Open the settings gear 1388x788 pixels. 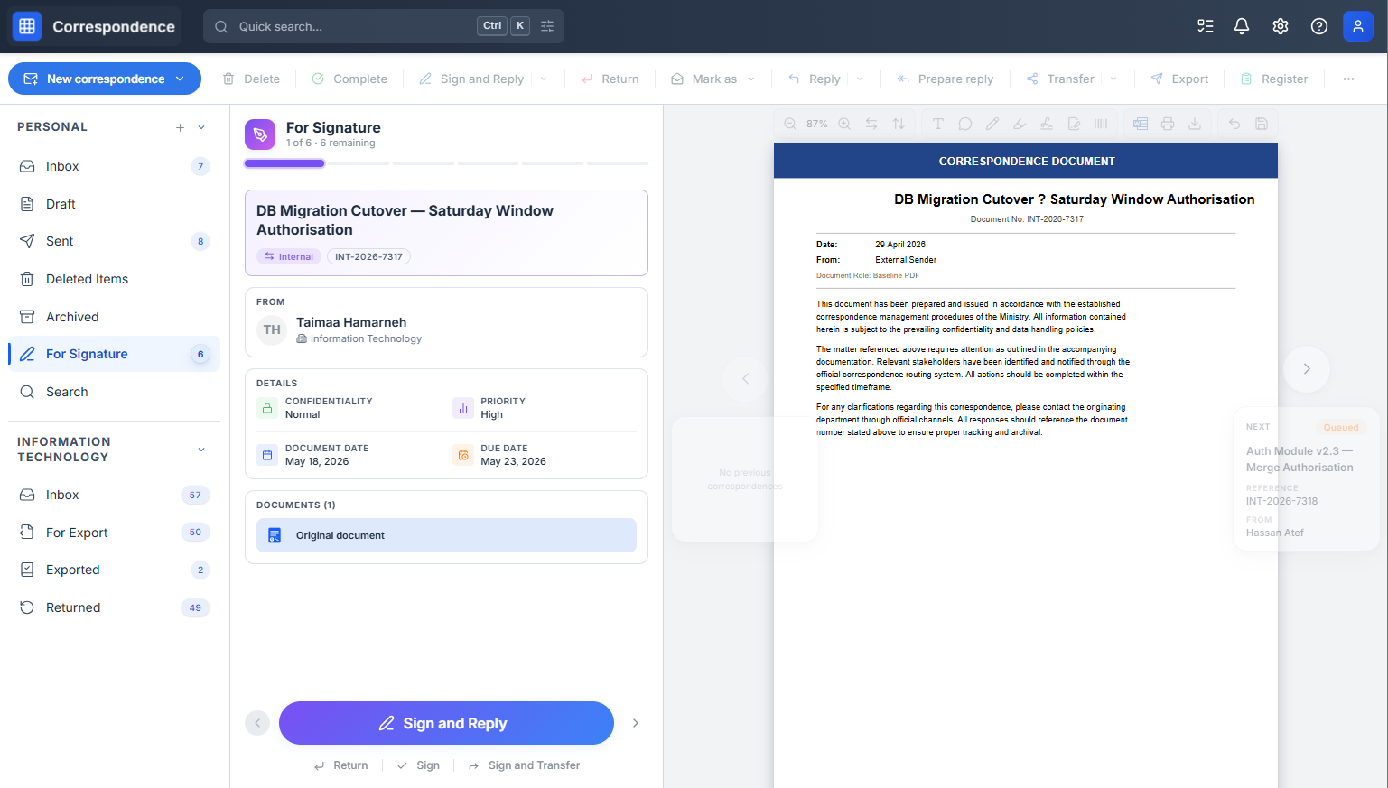pyautogui.click(x=1281, y=26)
